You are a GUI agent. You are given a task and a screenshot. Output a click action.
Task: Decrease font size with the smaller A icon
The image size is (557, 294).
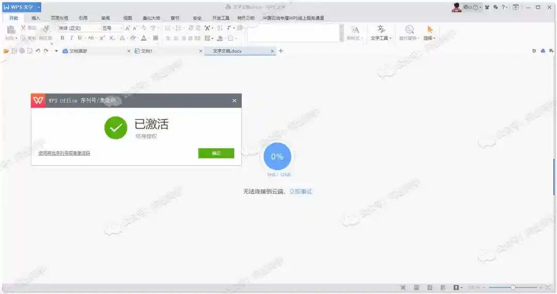(x=135, y=28)
